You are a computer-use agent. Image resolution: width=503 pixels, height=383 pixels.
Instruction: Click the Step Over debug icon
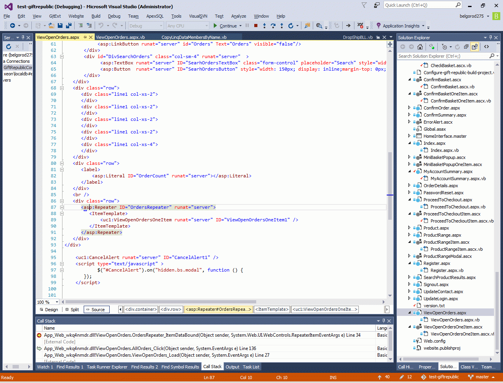click(x=273, y=26)
